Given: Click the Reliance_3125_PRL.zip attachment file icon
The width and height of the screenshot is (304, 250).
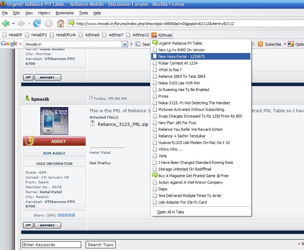Looking at the screenshot, I should point(92,123).
